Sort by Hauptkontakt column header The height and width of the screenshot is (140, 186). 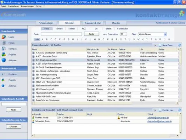[x=97, y=49]
